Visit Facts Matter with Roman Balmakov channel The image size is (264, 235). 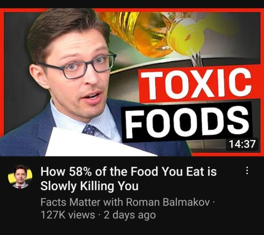pos(125,202)
